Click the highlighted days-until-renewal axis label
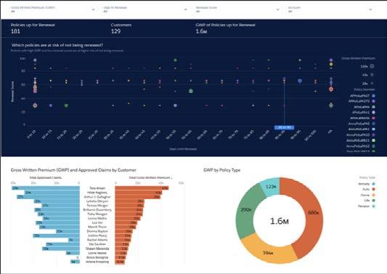Screen dimensions: 387x274 [284, 127]
